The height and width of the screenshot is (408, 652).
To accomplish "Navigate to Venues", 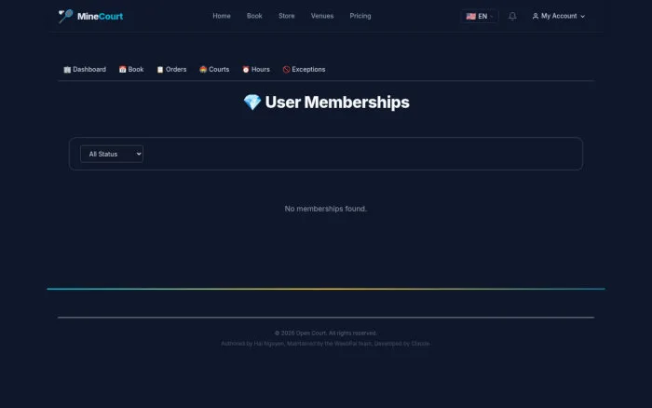I will (322, 16).
